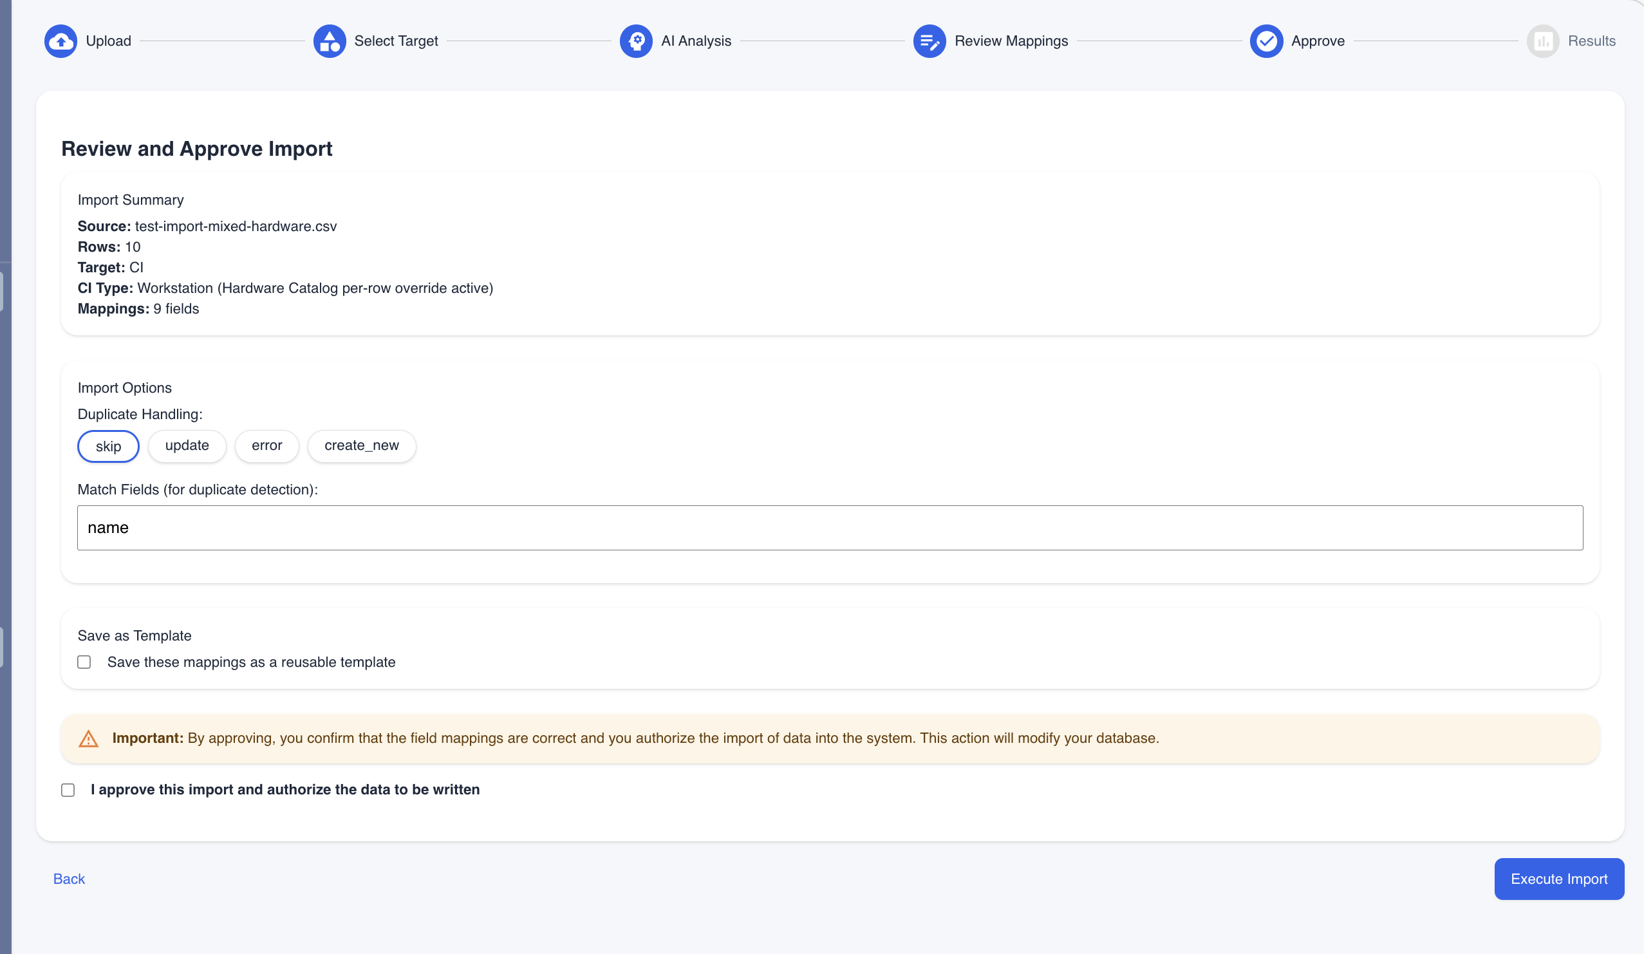Open the Review Mappings step label
This screenshot has width=1644, height=954.
pos(1011,41)
